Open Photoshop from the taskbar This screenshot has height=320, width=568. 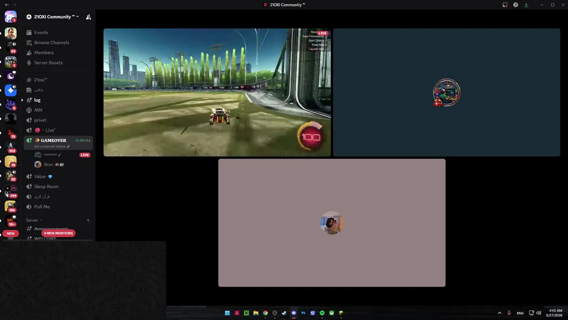click(x=303, y=313)
